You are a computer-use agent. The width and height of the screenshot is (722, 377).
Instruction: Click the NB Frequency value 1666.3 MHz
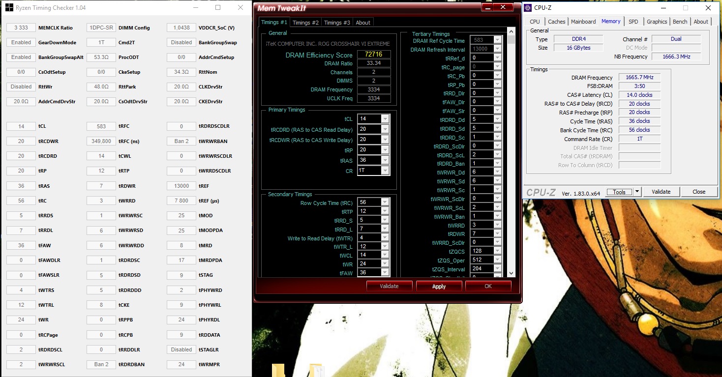coord(676,57)
